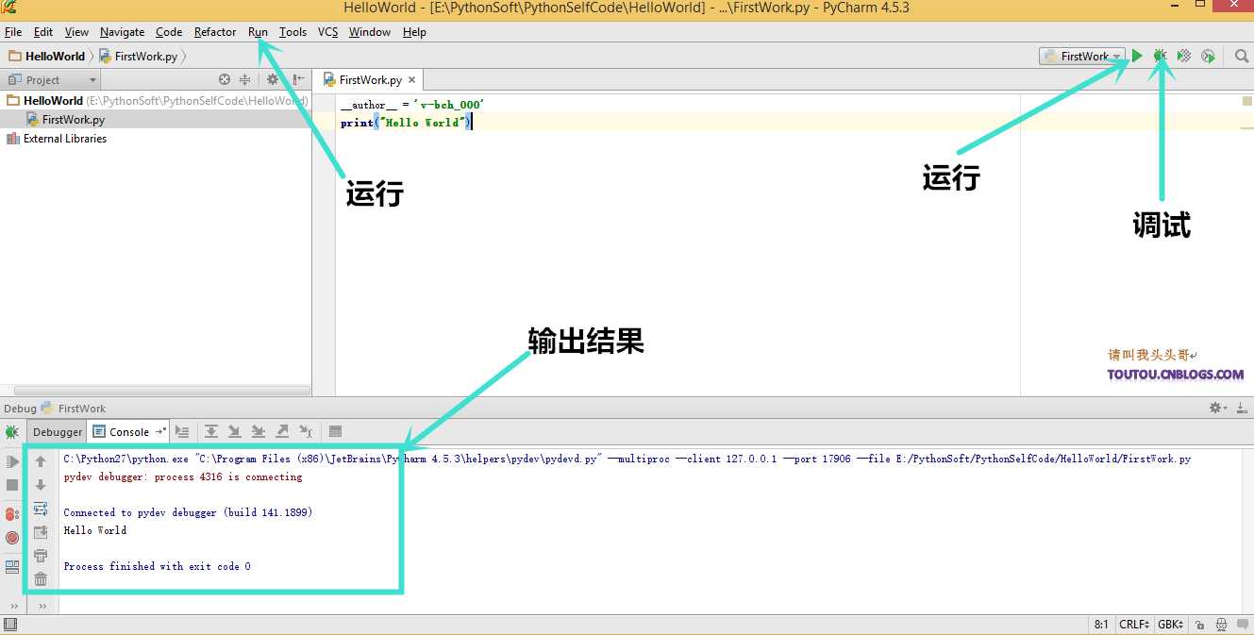This screenshot has height=635, width=1254.
Task: Select HelloWorld root folder in project tree
Action: pyautogui.click(x=156, y=100)
